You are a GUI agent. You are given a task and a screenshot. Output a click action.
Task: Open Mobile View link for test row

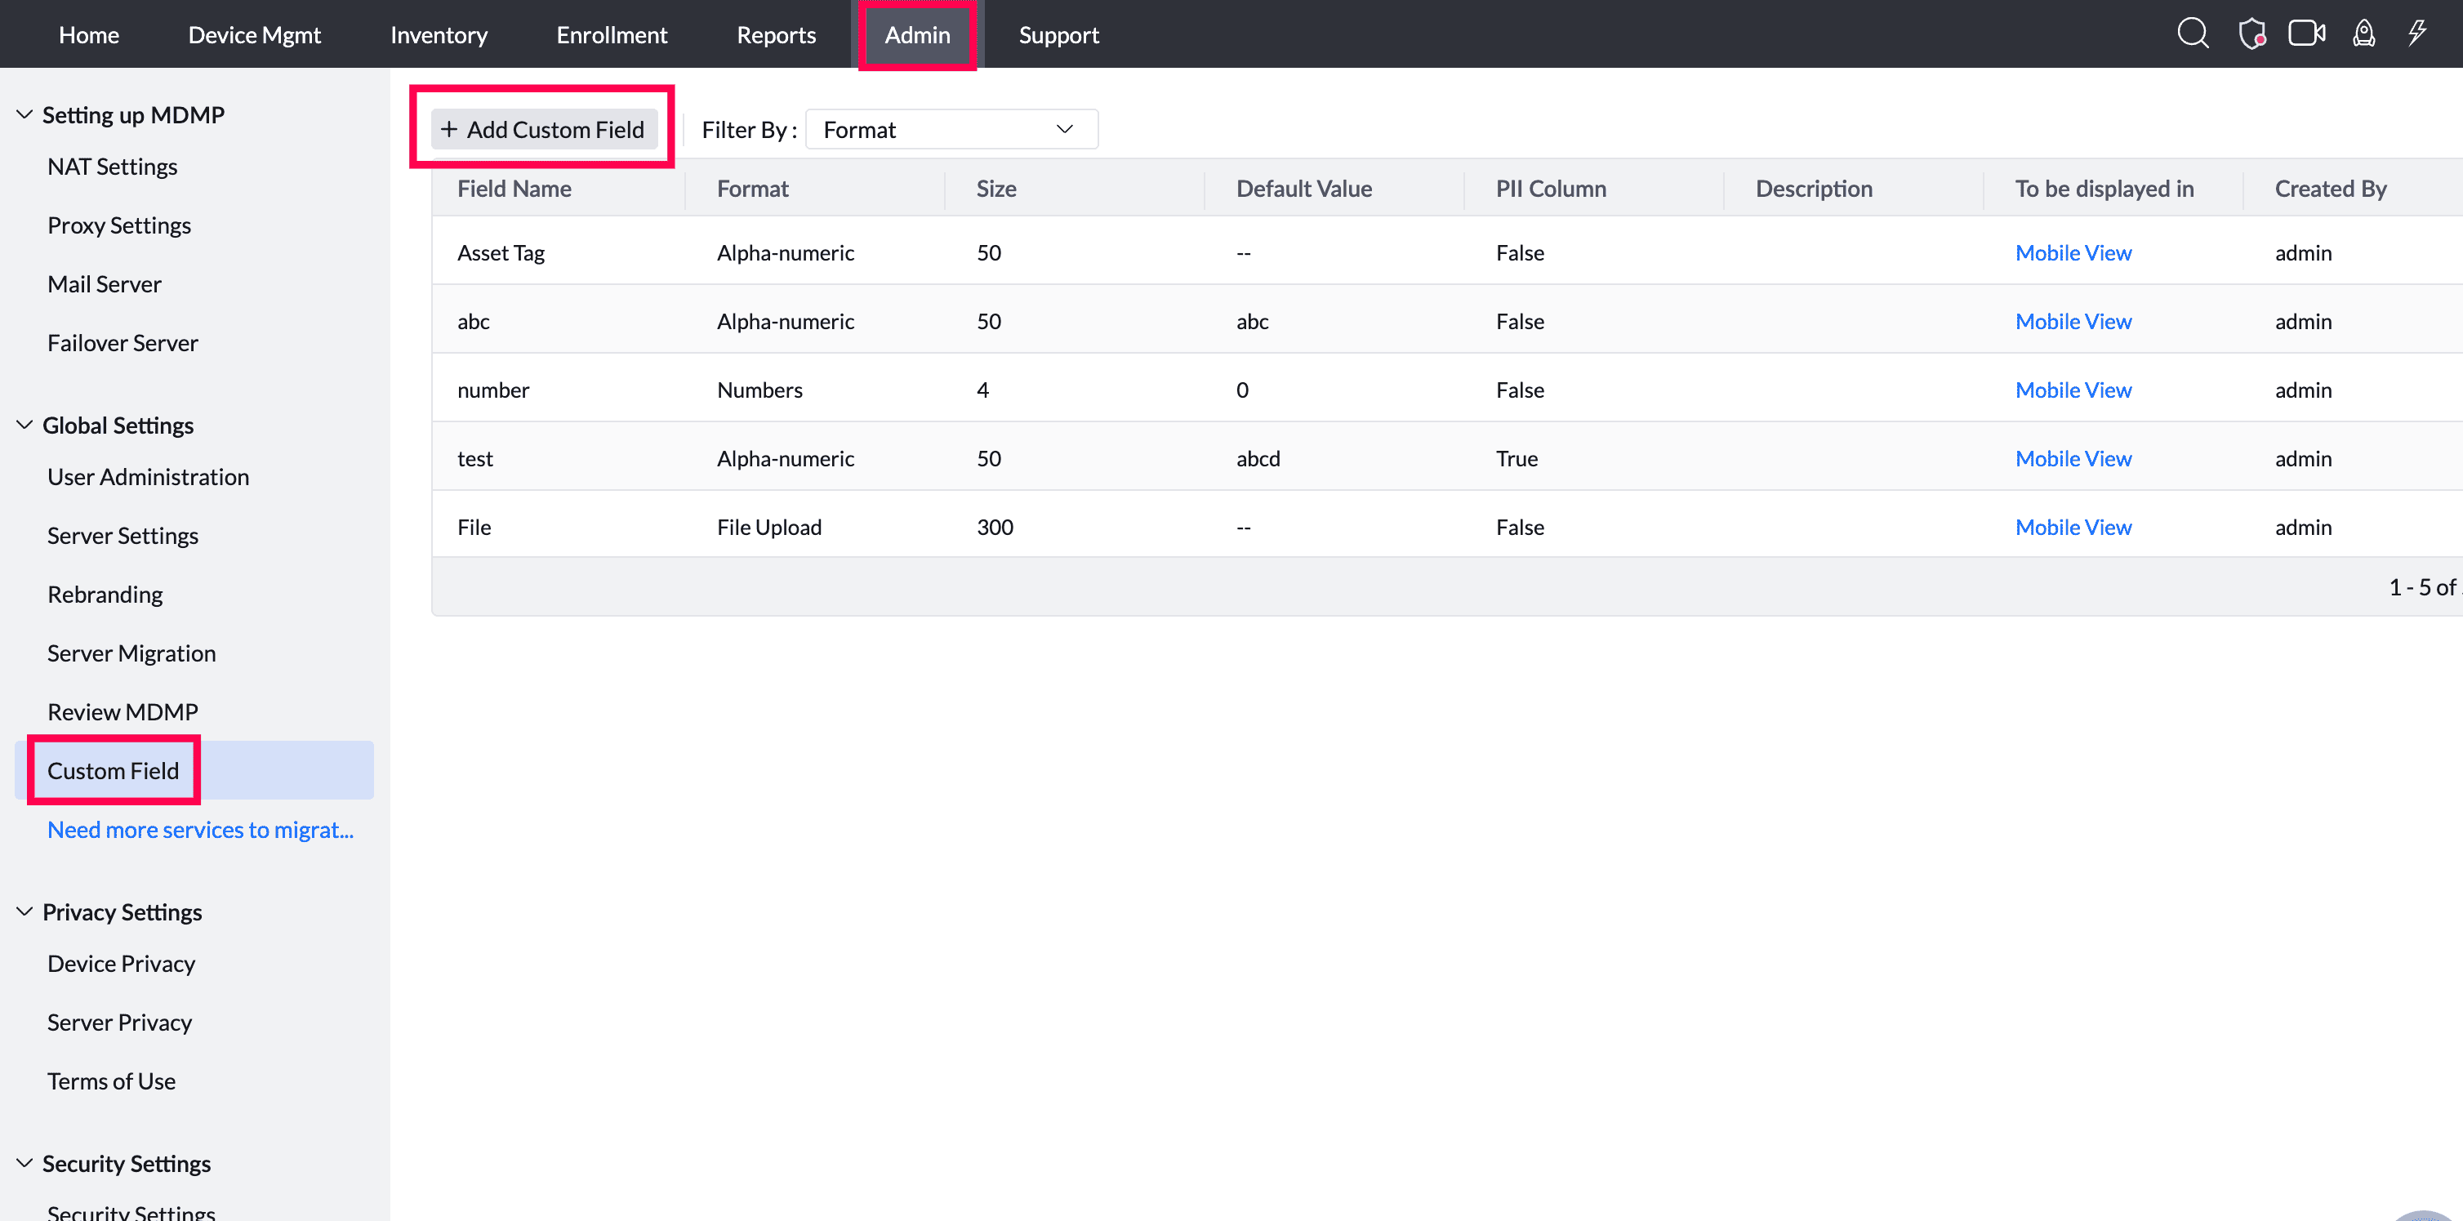pos(2073,458)
